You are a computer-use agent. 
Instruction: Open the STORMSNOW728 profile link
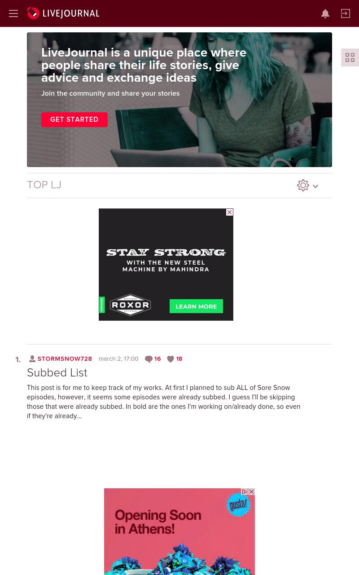pos(65,359)
